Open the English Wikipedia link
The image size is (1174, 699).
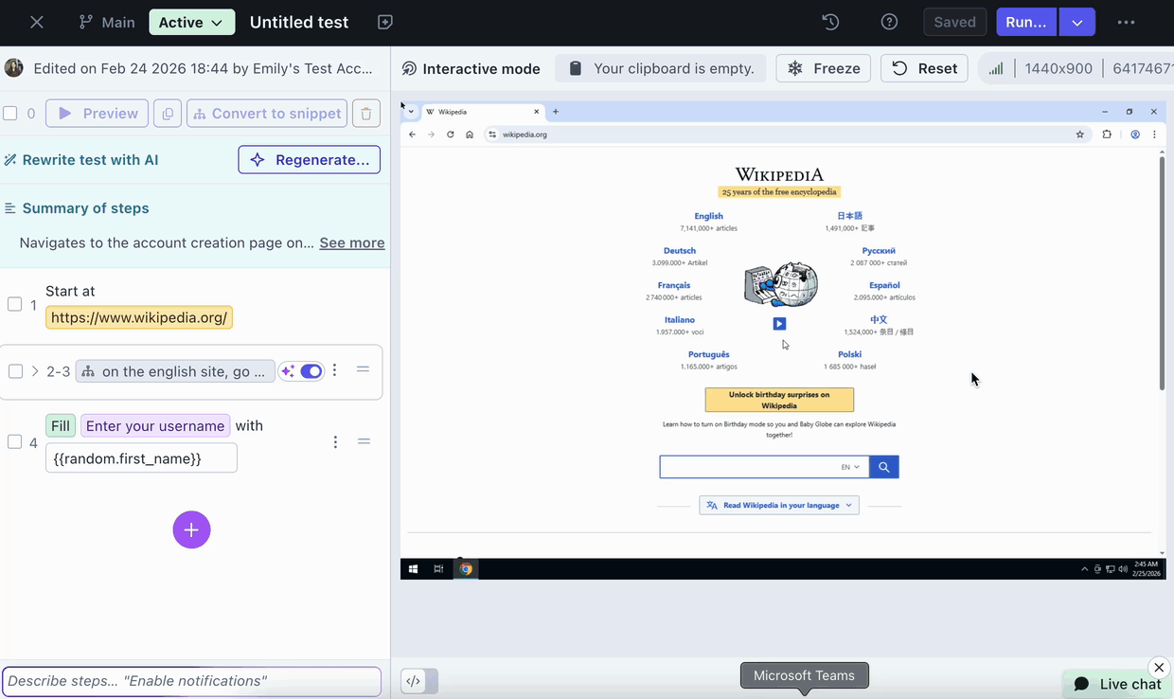708,216
